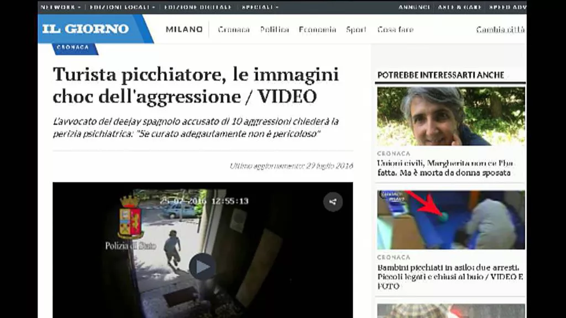566x318 pixels.
Task: Click the Turista picchiatore article headline
Action: click(196, 86)
